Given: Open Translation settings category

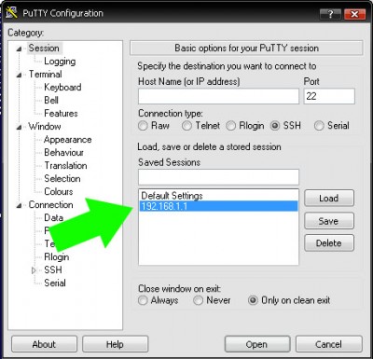Looking at the screenshot, I should point(65,166).
